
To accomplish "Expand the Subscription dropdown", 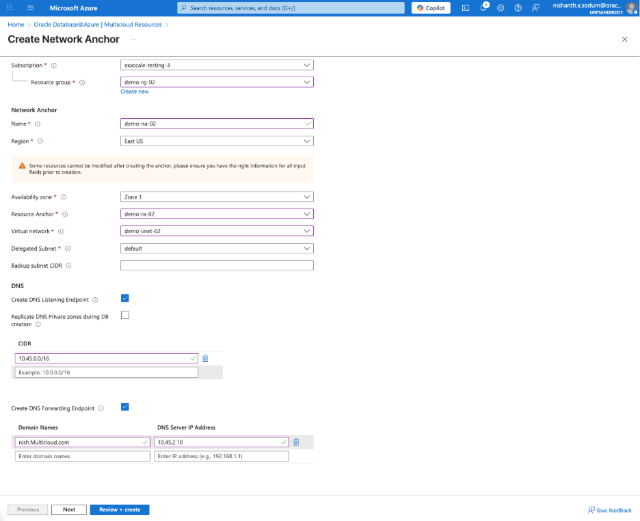I will pos(217,66).
